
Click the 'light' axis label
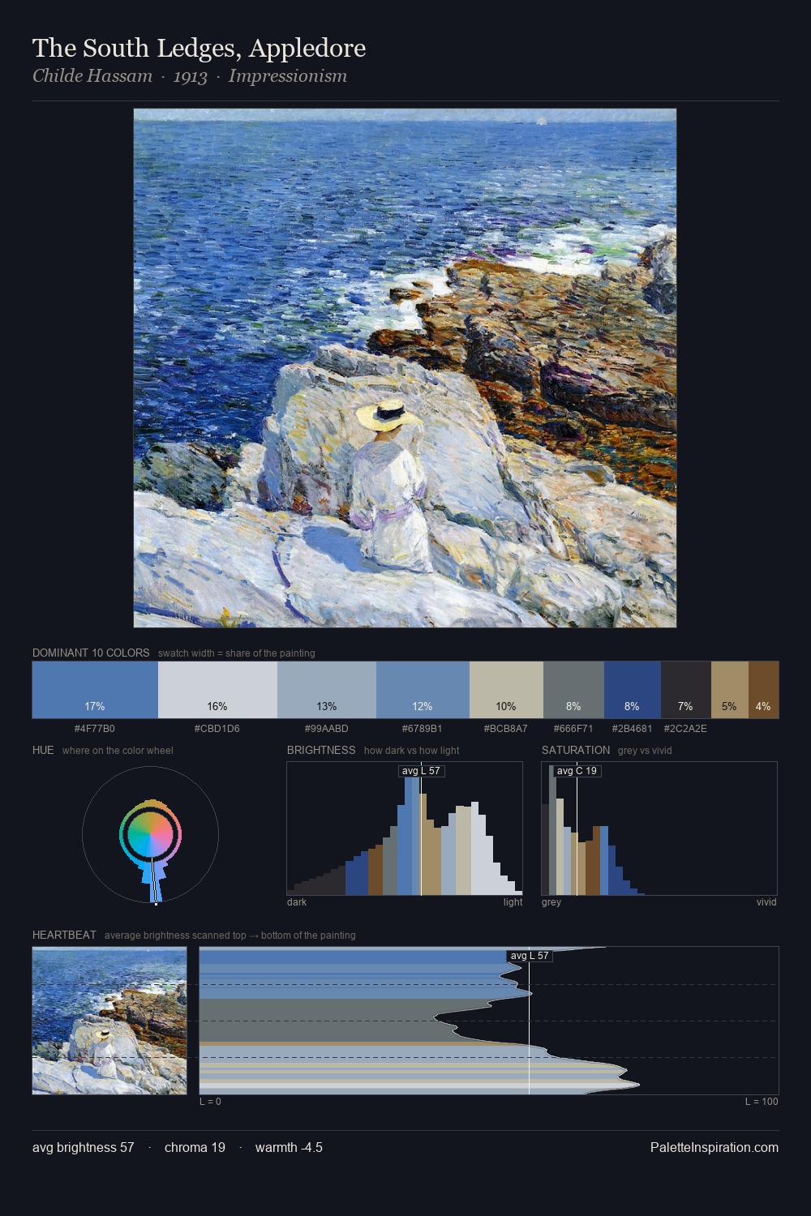pyautogui.click(x=513, y=902)
